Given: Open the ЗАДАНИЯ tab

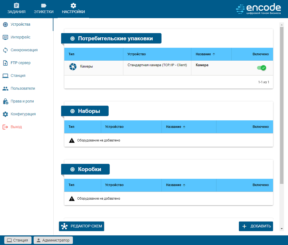Looking at the screenshot, I should click(16, 9).
